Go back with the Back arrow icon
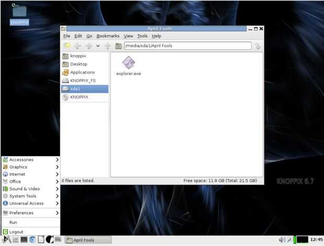This screenshot has width=324, height=246. tap(78, 46)
